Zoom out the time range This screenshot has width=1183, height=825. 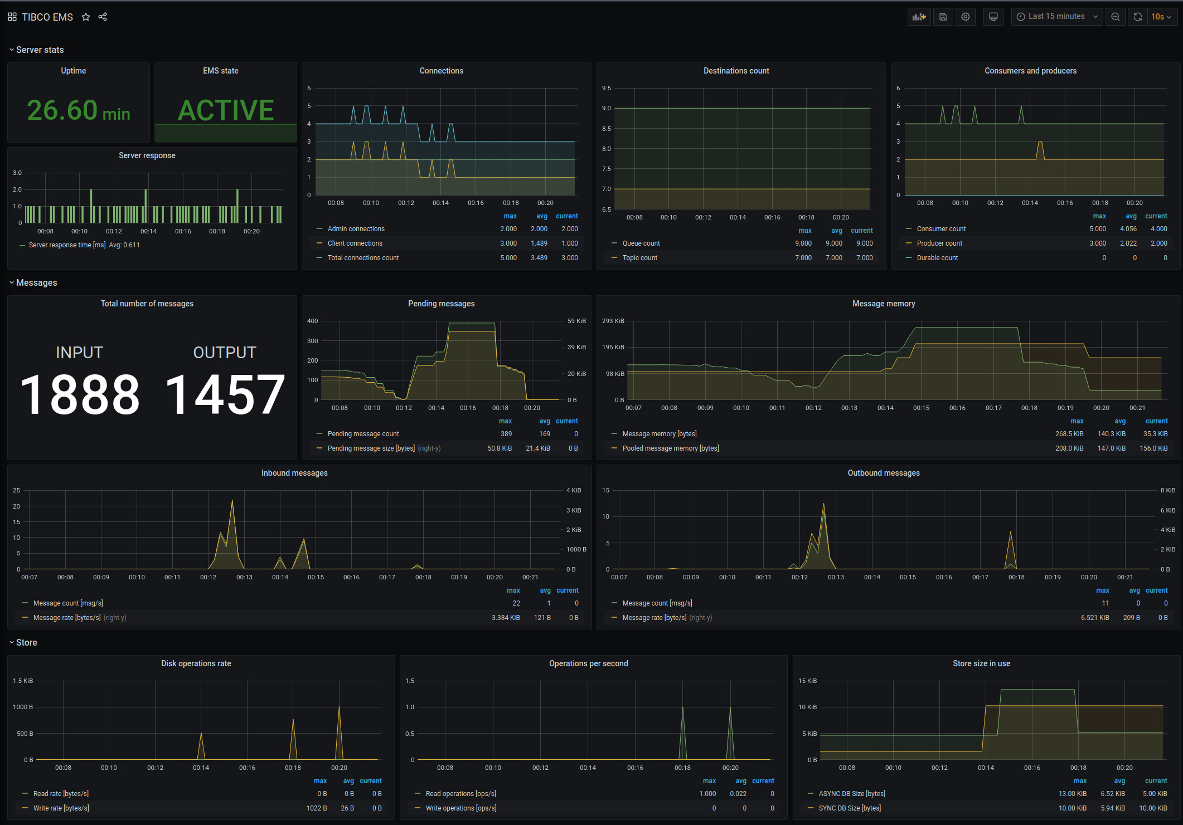(1116, 17)
